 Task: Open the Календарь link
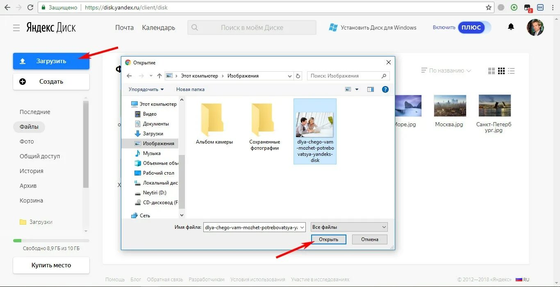(x=159, y=27)
